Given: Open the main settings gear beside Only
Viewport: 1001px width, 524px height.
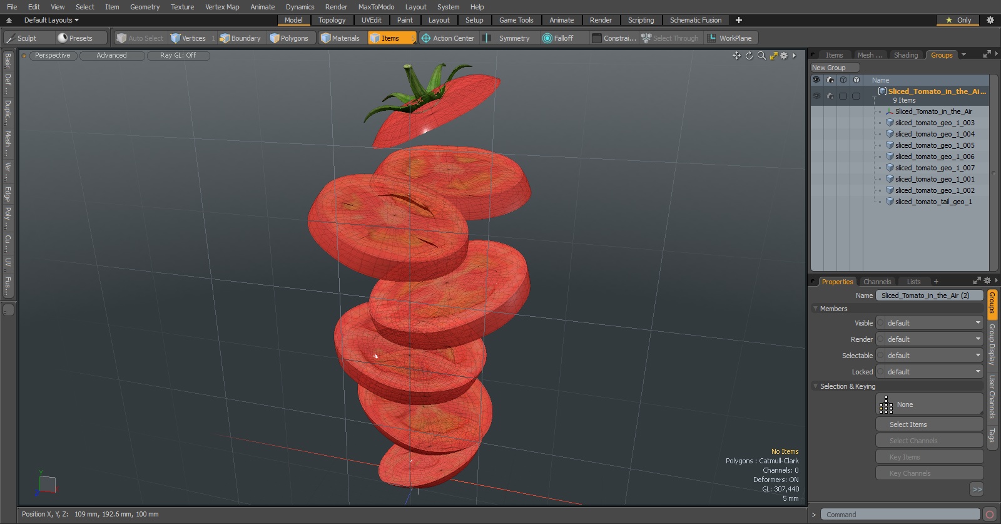Looking at the screenshot, I should tap(990, 20).
